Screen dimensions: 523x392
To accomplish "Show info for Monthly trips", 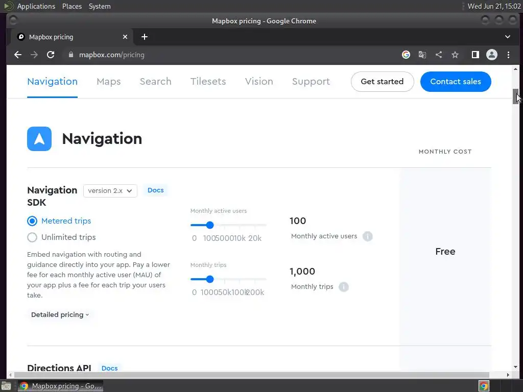I will pos(344,287).
